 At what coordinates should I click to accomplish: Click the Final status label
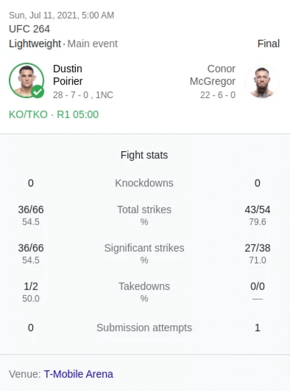(269, 44)
